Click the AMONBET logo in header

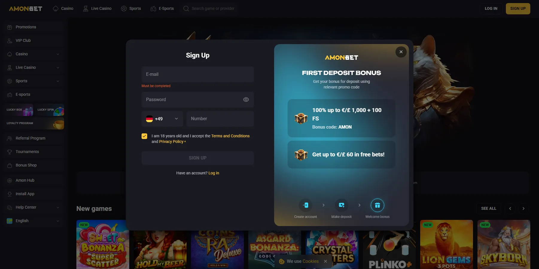[25, 9]
